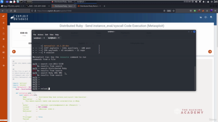Click the green extension icon in toolbar
Image resolution: width=218 pixels, height=122 pixels.
coord(195,11)
